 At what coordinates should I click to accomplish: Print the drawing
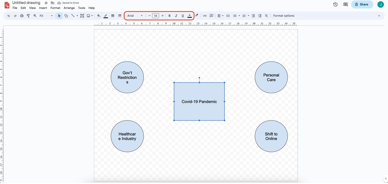(x=22, y=16)
